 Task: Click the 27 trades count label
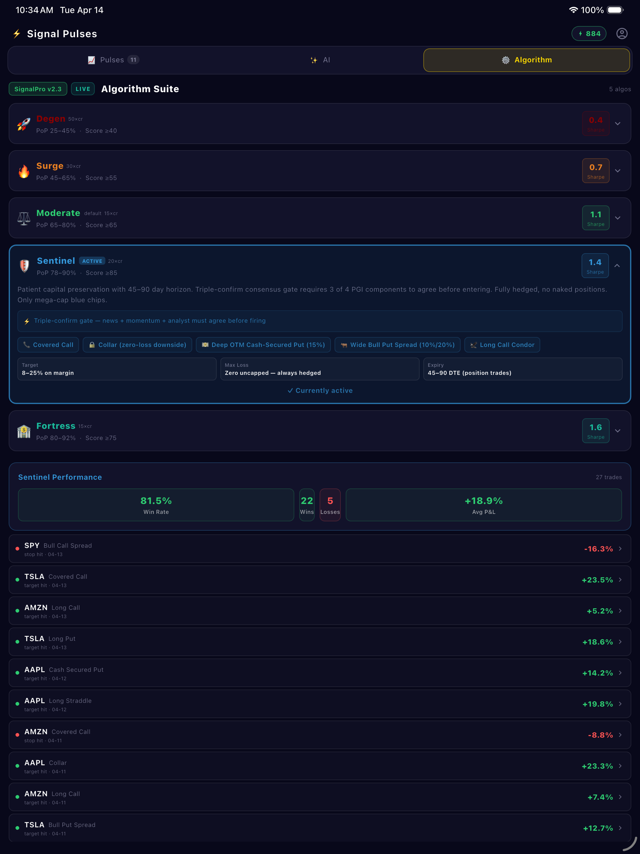coord(609,477)
